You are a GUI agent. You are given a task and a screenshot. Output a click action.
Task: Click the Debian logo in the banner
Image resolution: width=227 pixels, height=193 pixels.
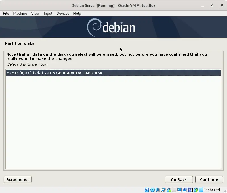pyautogui.click(x=111, y=27)
